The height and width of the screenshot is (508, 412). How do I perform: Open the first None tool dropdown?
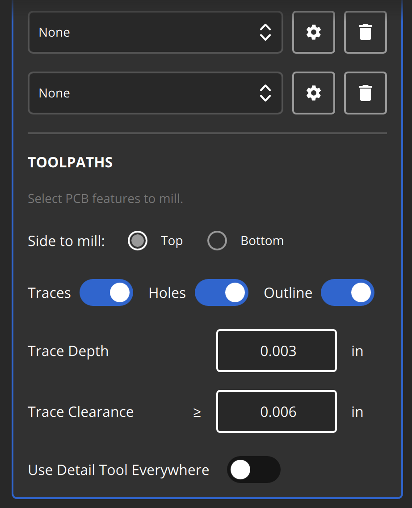tap(156, 32)
